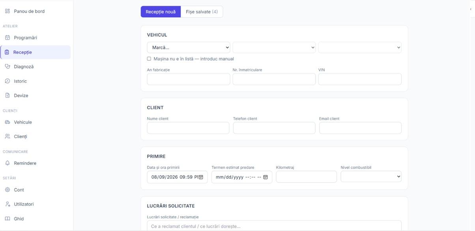Click the Diagnoză stethoscope icon
The image size is (475, 231).
pos(7,67)
